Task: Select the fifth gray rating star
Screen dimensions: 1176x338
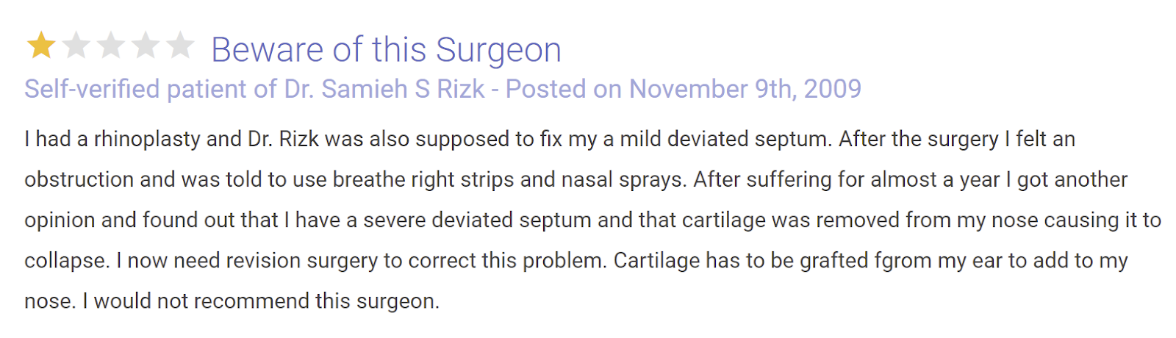Action: coord(180,46)
